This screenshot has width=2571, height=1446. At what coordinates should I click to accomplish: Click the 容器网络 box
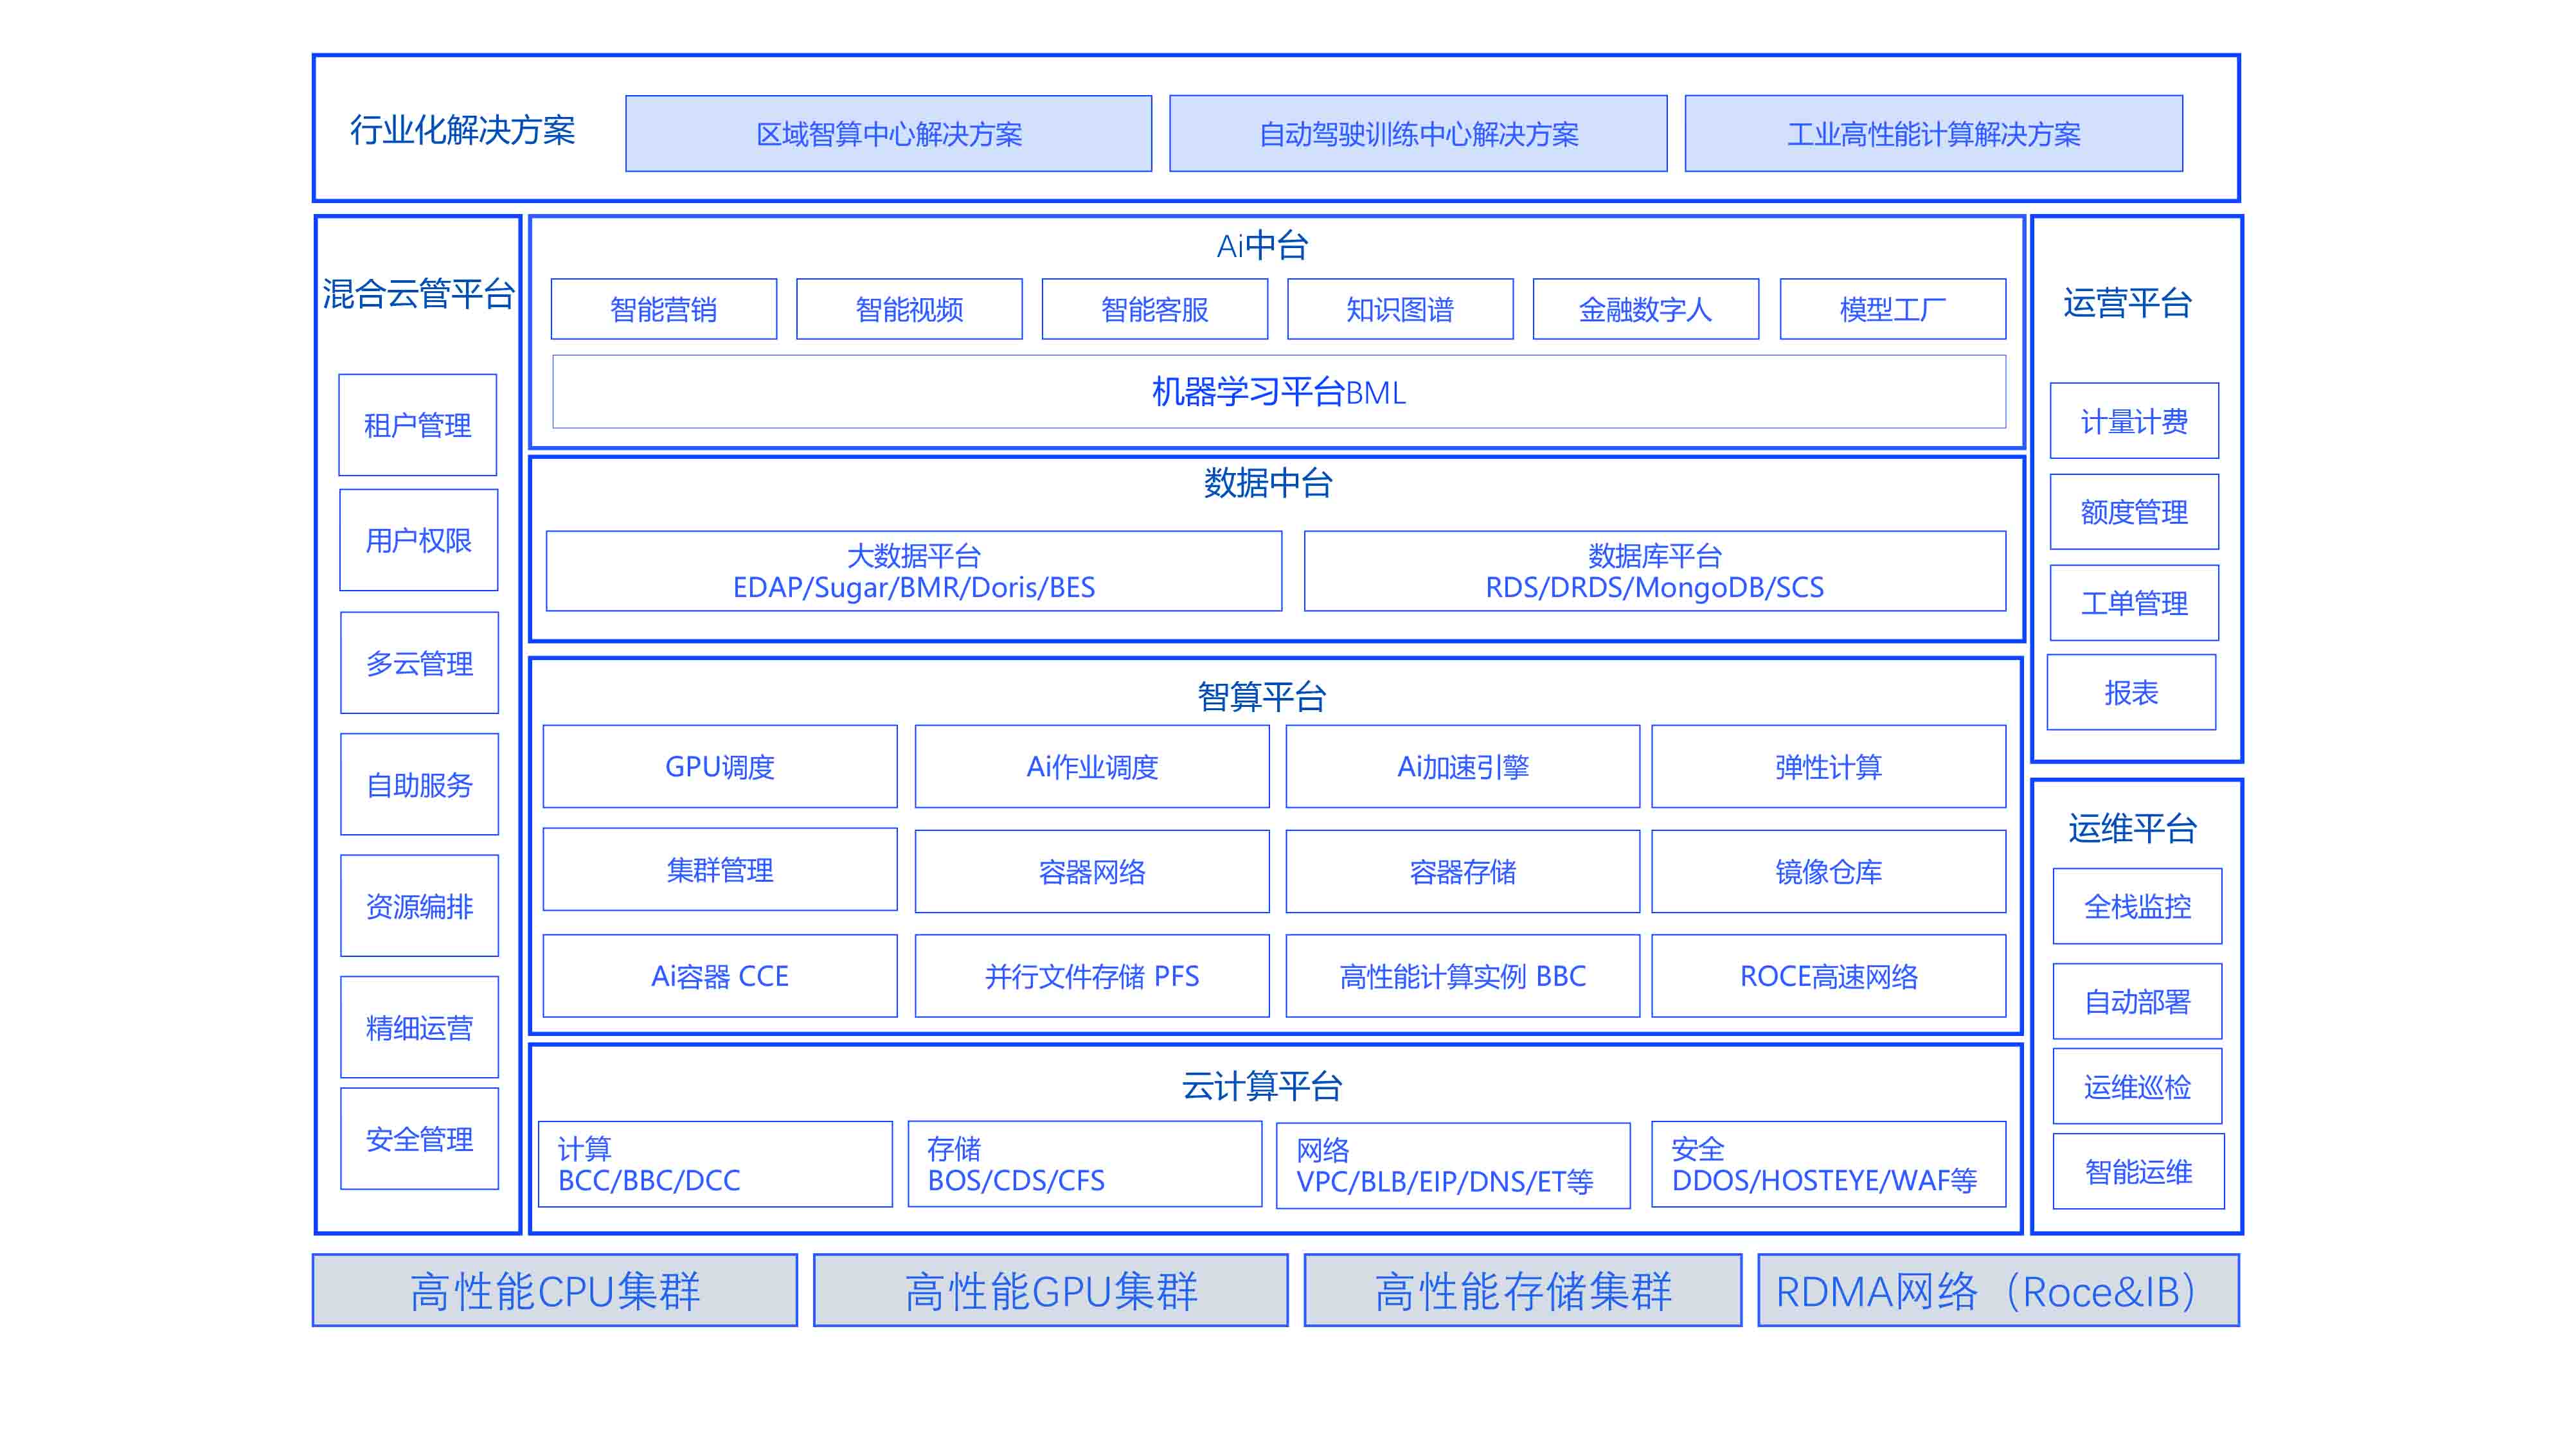coord(1092,871)
